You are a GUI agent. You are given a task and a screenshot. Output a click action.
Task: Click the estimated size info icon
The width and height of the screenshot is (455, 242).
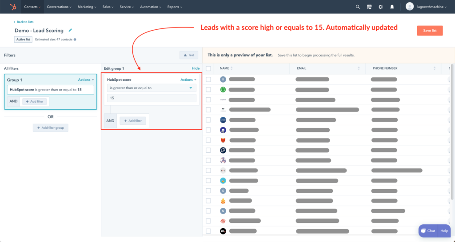point(75,40)
